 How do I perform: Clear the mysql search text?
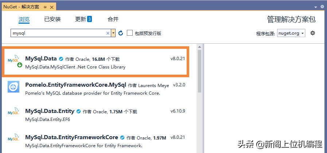[x=108, y=33]
